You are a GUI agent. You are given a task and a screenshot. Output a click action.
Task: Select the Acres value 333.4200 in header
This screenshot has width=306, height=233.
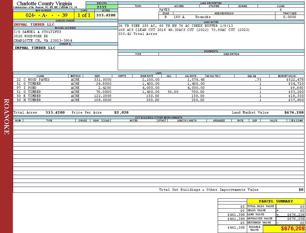[106, 15]
